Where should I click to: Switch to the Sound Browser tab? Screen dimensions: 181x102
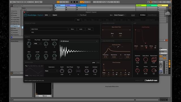coord(152,15)
